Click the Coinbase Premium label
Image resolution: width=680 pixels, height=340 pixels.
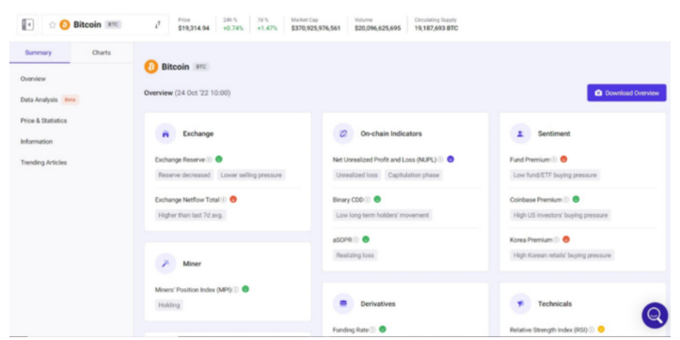pos(536,200)
